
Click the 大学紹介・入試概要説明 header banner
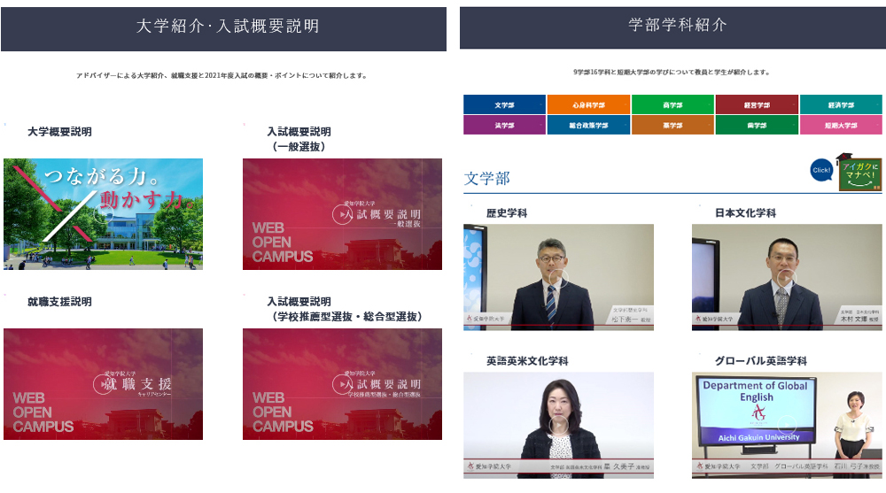[224, 29]
